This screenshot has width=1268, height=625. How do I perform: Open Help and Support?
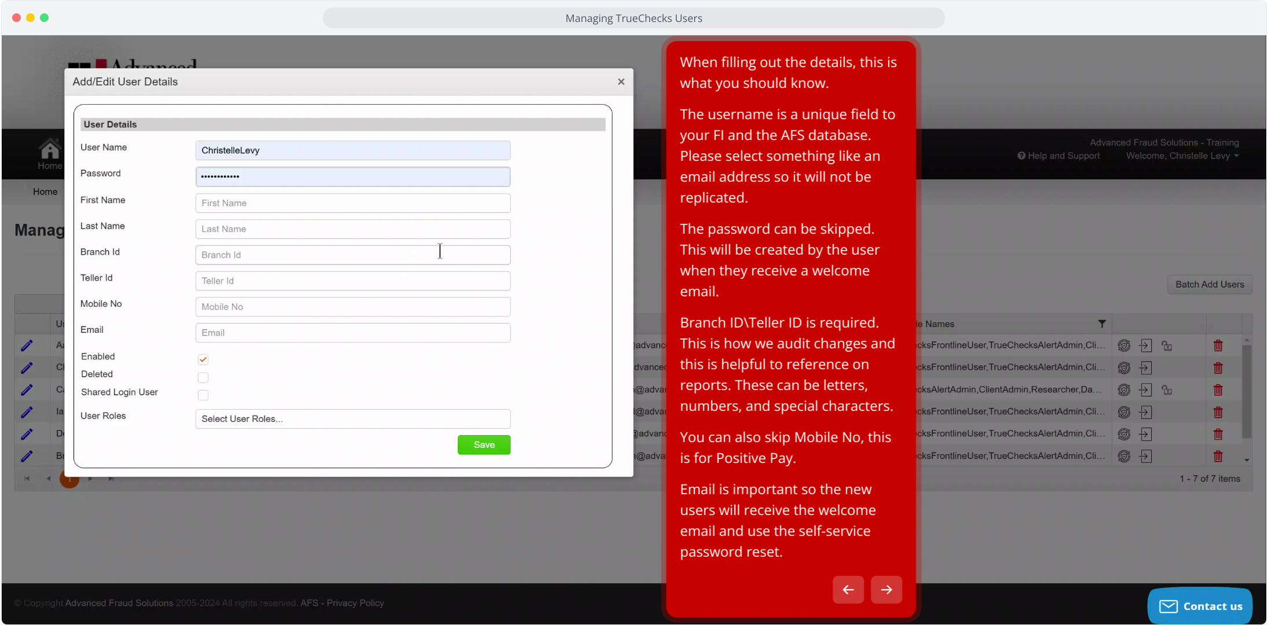1059,156
